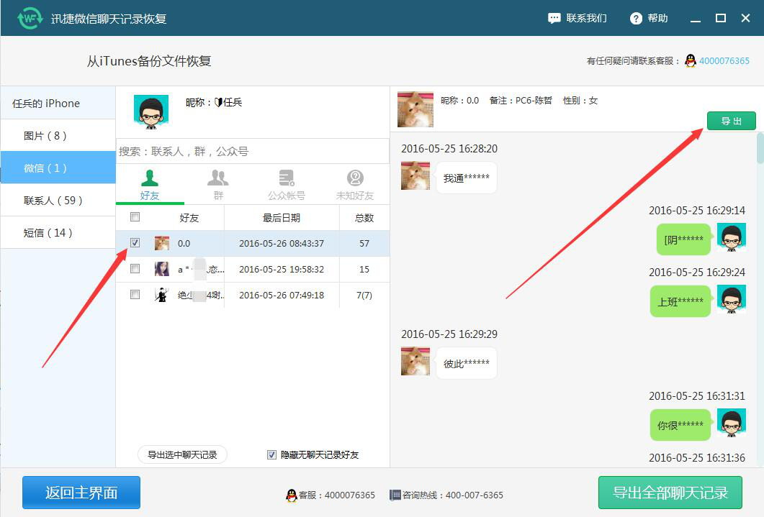Screen dimensions: 764x517
Task: Open the 帮助 help question mark icon
Action: coord(636,19)
